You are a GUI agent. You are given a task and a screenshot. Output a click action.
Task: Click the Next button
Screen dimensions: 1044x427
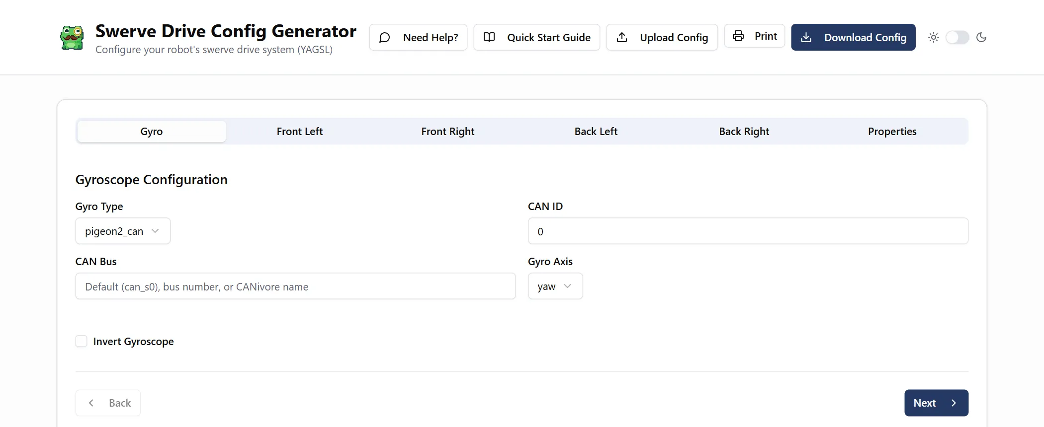(x=937, y=403)
